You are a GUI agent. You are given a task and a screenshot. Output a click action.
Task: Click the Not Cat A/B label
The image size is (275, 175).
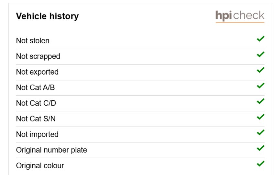pyautogui.click(x=36, y=87)
